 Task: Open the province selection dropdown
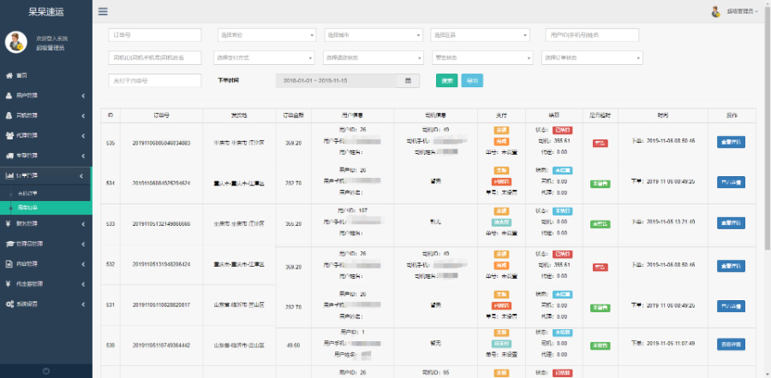coord(266,35)
